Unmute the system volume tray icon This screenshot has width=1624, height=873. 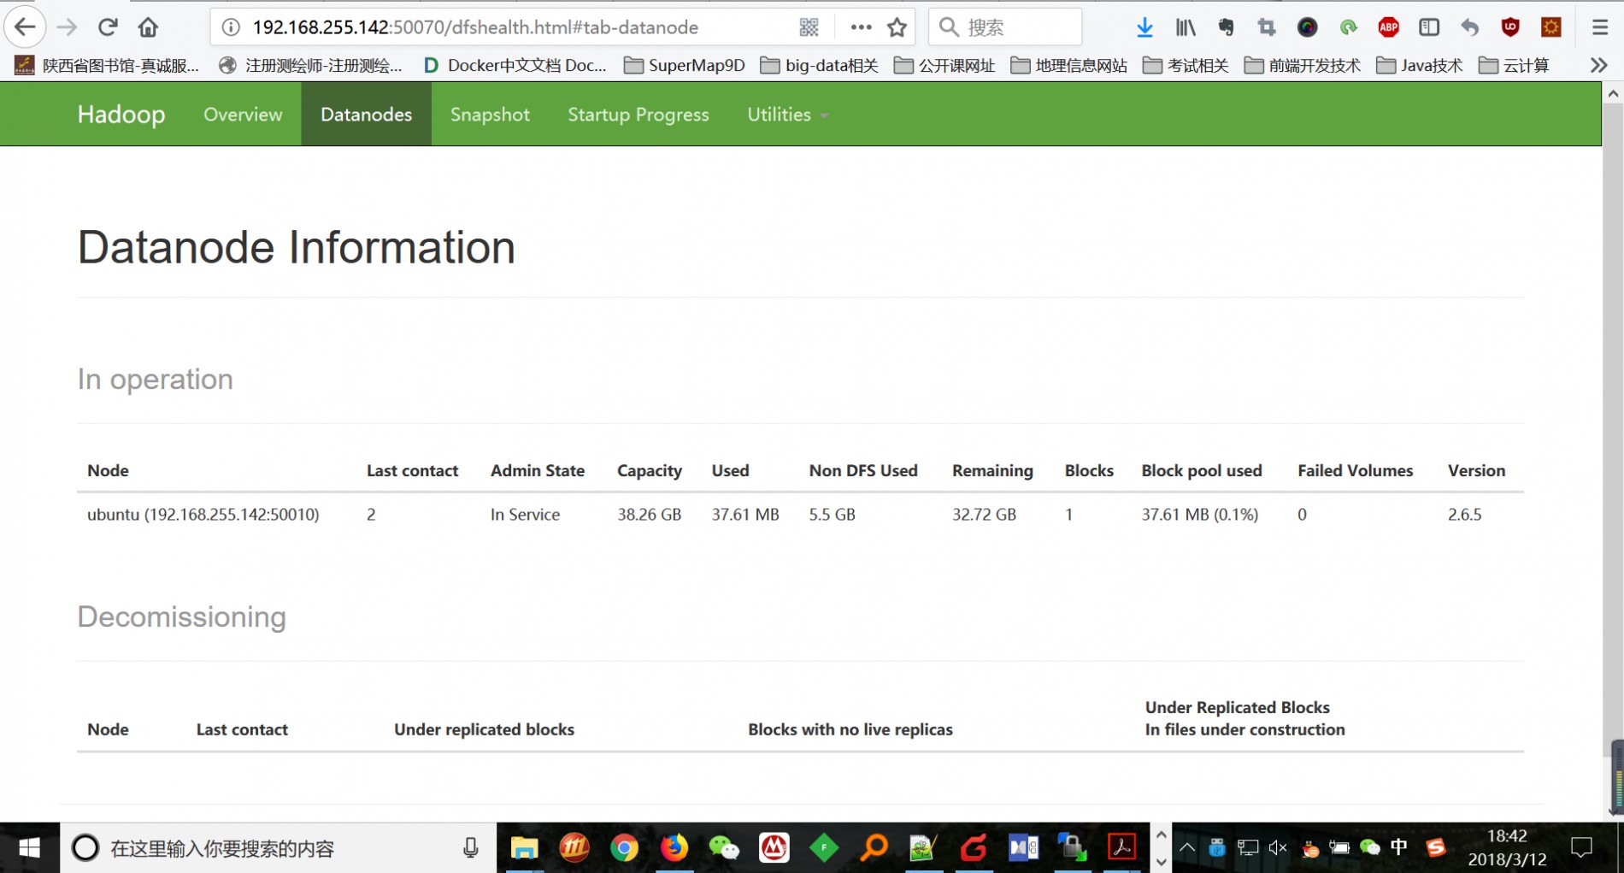(1278, 847)
